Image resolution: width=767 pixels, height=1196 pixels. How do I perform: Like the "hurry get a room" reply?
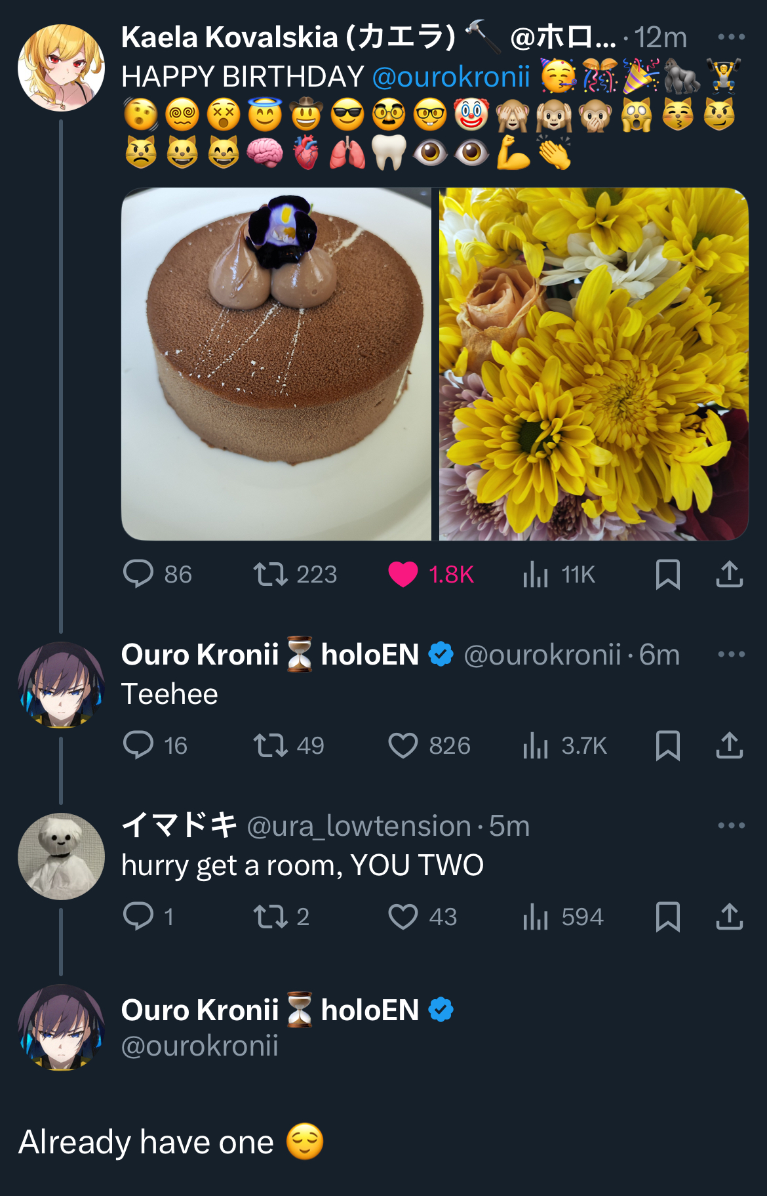pyautogui.click(x=403, y=917)
